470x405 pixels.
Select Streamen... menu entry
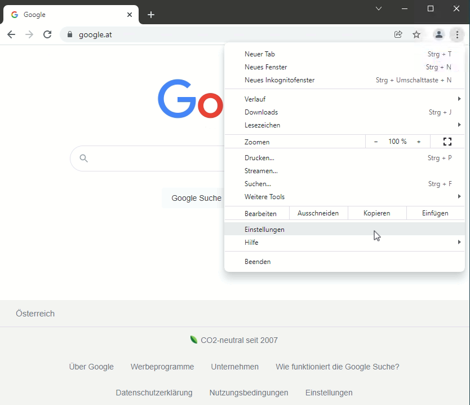(345, 171)
